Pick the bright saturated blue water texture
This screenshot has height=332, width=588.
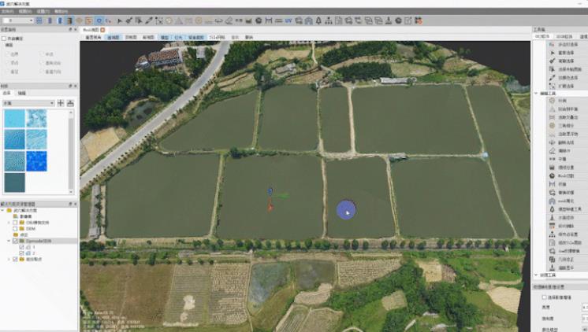[x=37, y=161]
